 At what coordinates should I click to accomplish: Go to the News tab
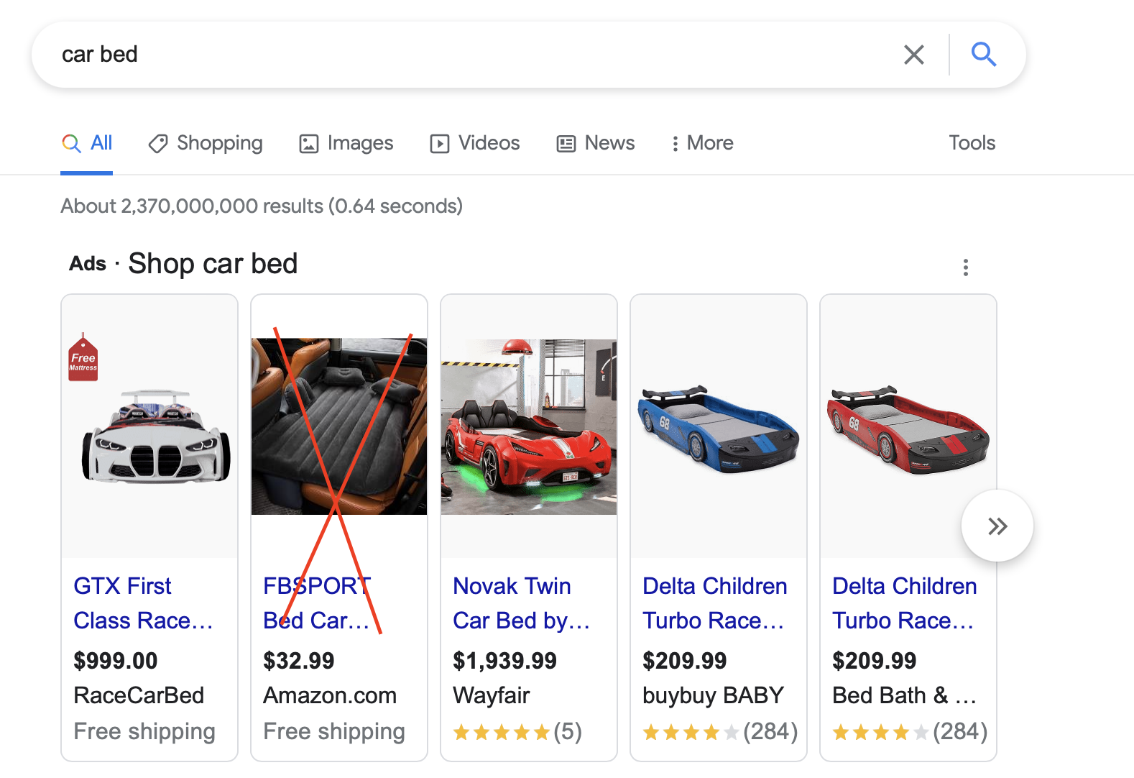click(596, 143)
